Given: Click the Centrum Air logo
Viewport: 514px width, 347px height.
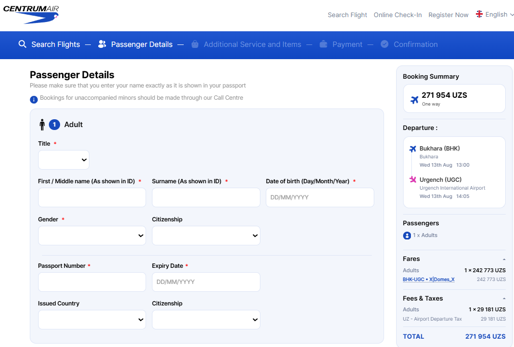Looking at the screenshot, I should (31, 15).
